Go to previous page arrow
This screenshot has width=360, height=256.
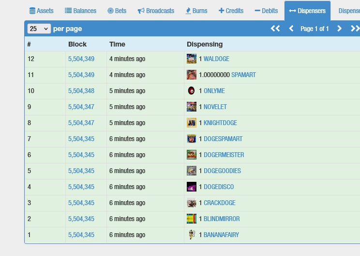[x=291, y=29]
